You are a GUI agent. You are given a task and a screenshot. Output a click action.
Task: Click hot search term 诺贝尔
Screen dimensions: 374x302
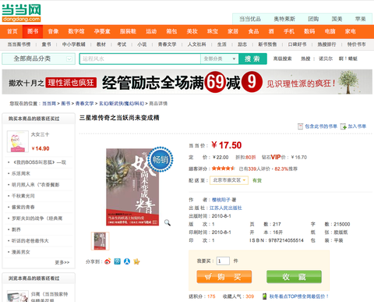click(x=326, y=59)
